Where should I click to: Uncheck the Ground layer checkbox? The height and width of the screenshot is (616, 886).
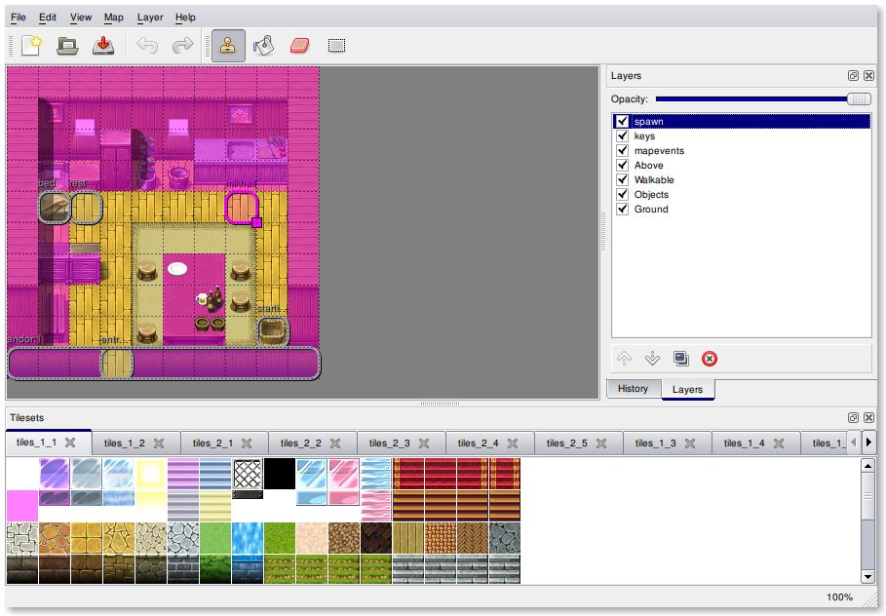point(622,209)
